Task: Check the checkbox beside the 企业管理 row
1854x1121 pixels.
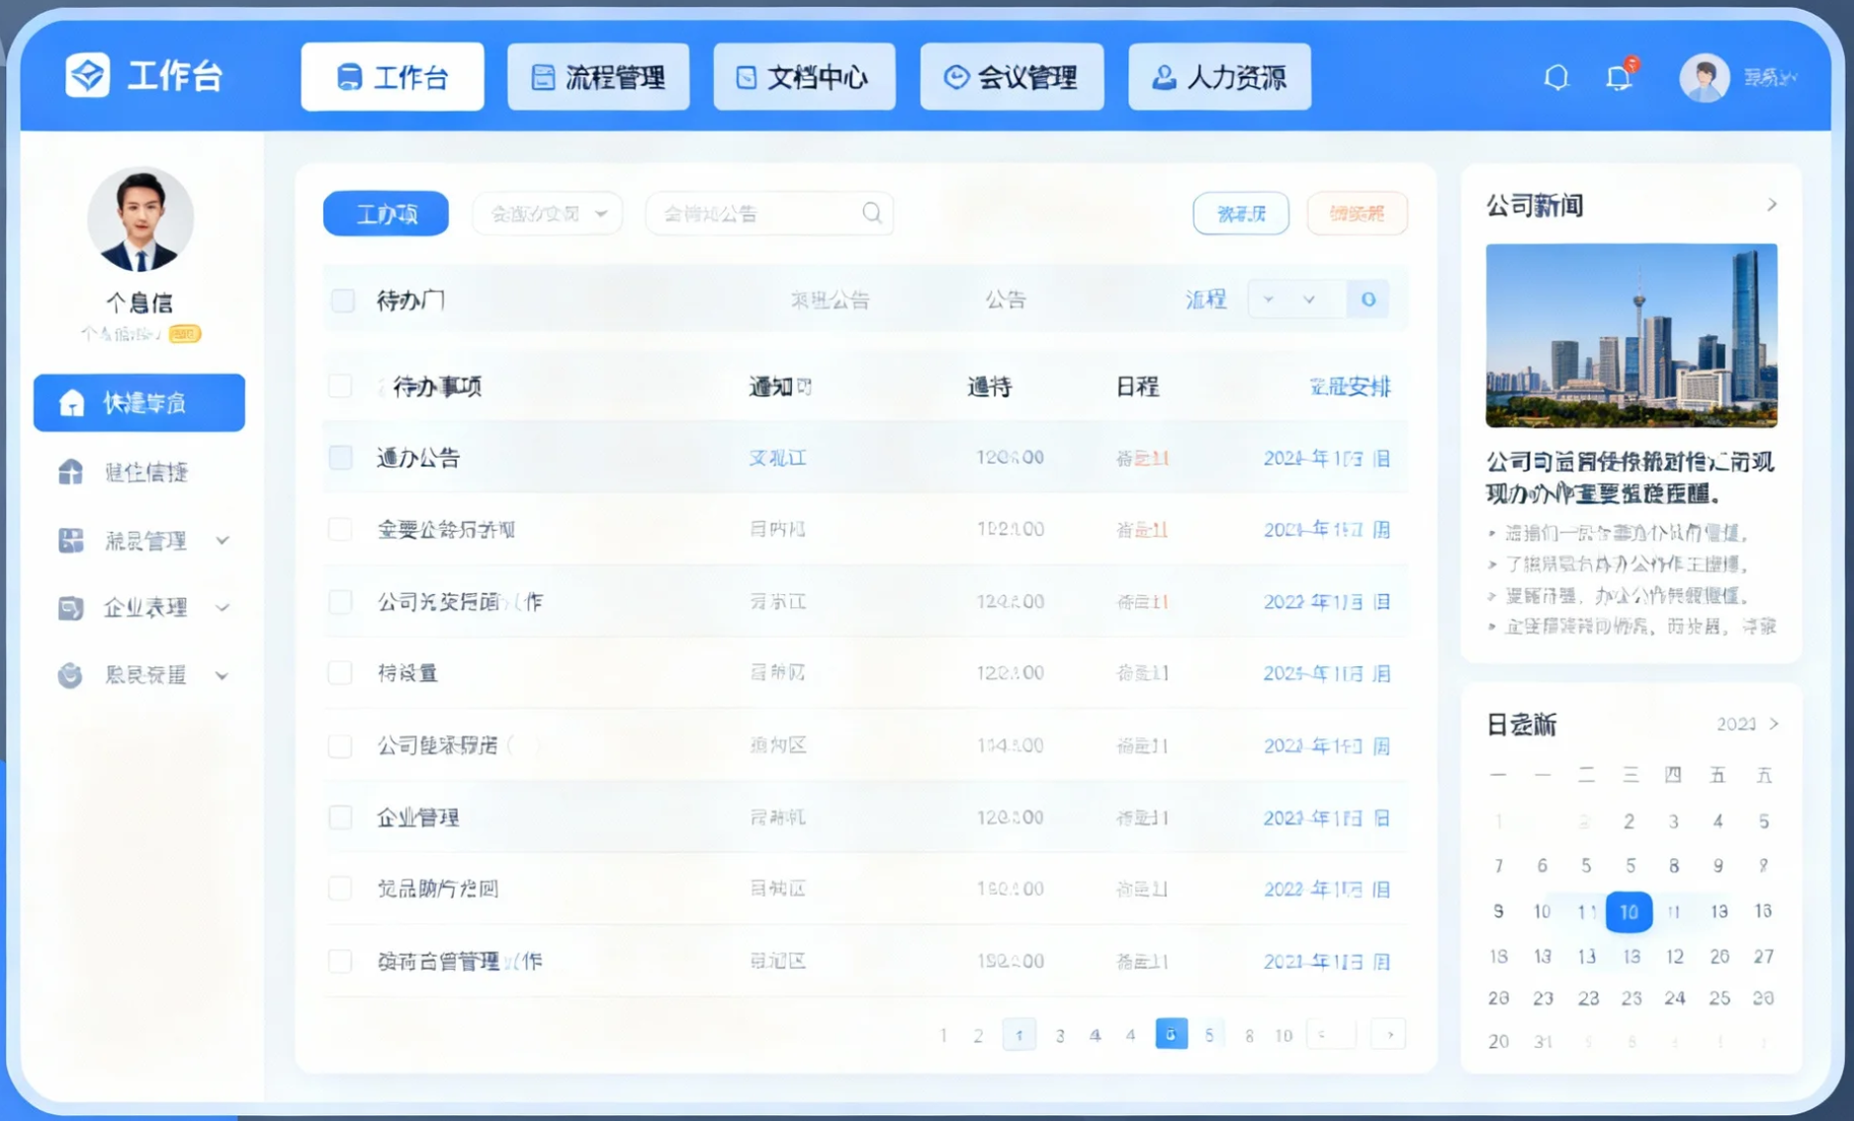Action: pos(341,818)
